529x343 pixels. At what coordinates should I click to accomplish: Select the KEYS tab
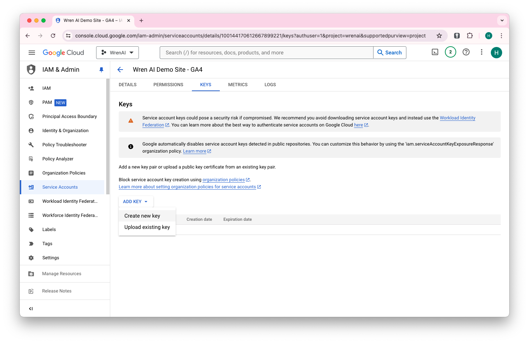click(x=206, y=85)
